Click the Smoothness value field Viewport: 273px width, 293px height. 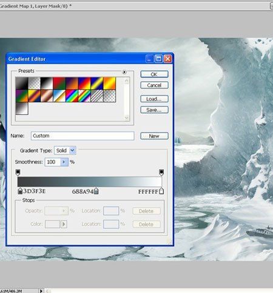[53, 162]
